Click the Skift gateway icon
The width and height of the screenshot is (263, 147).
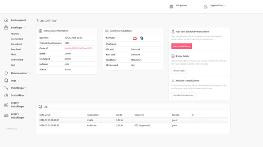pos(171,7)
